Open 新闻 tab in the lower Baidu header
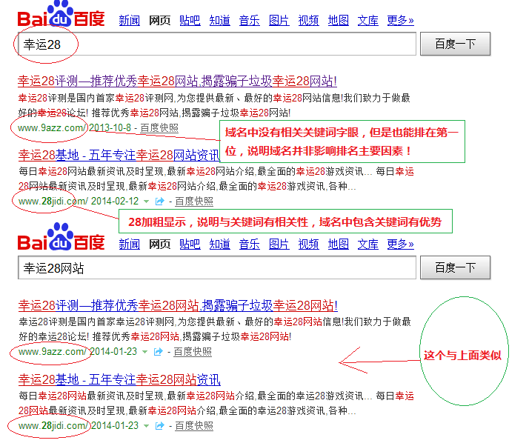The image size is (529, 446). (130, 244)
